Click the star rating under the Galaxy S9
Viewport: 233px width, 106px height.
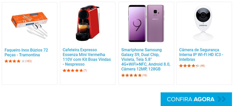131,75
